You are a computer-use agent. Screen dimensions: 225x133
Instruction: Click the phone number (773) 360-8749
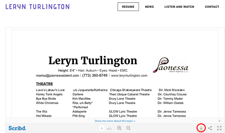tap(95, 75)
